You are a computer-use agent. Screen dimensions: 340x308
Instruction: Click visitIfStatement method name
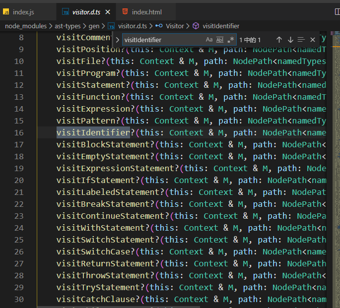pyautogui.click(x=95, y=181)
